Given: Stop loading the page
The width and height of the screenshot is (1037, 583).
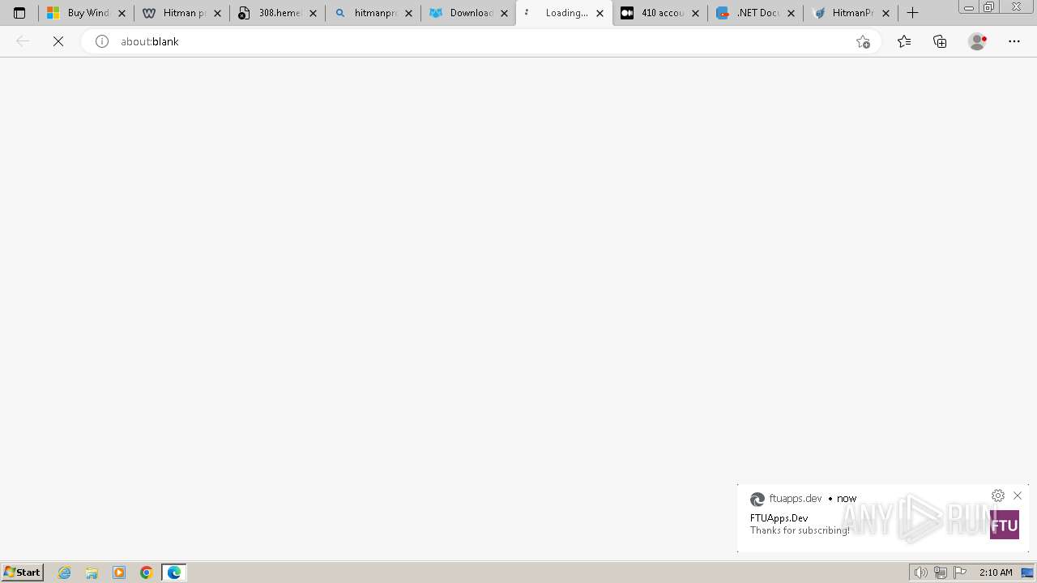Looking at the screenshot, I should point(58,41).
